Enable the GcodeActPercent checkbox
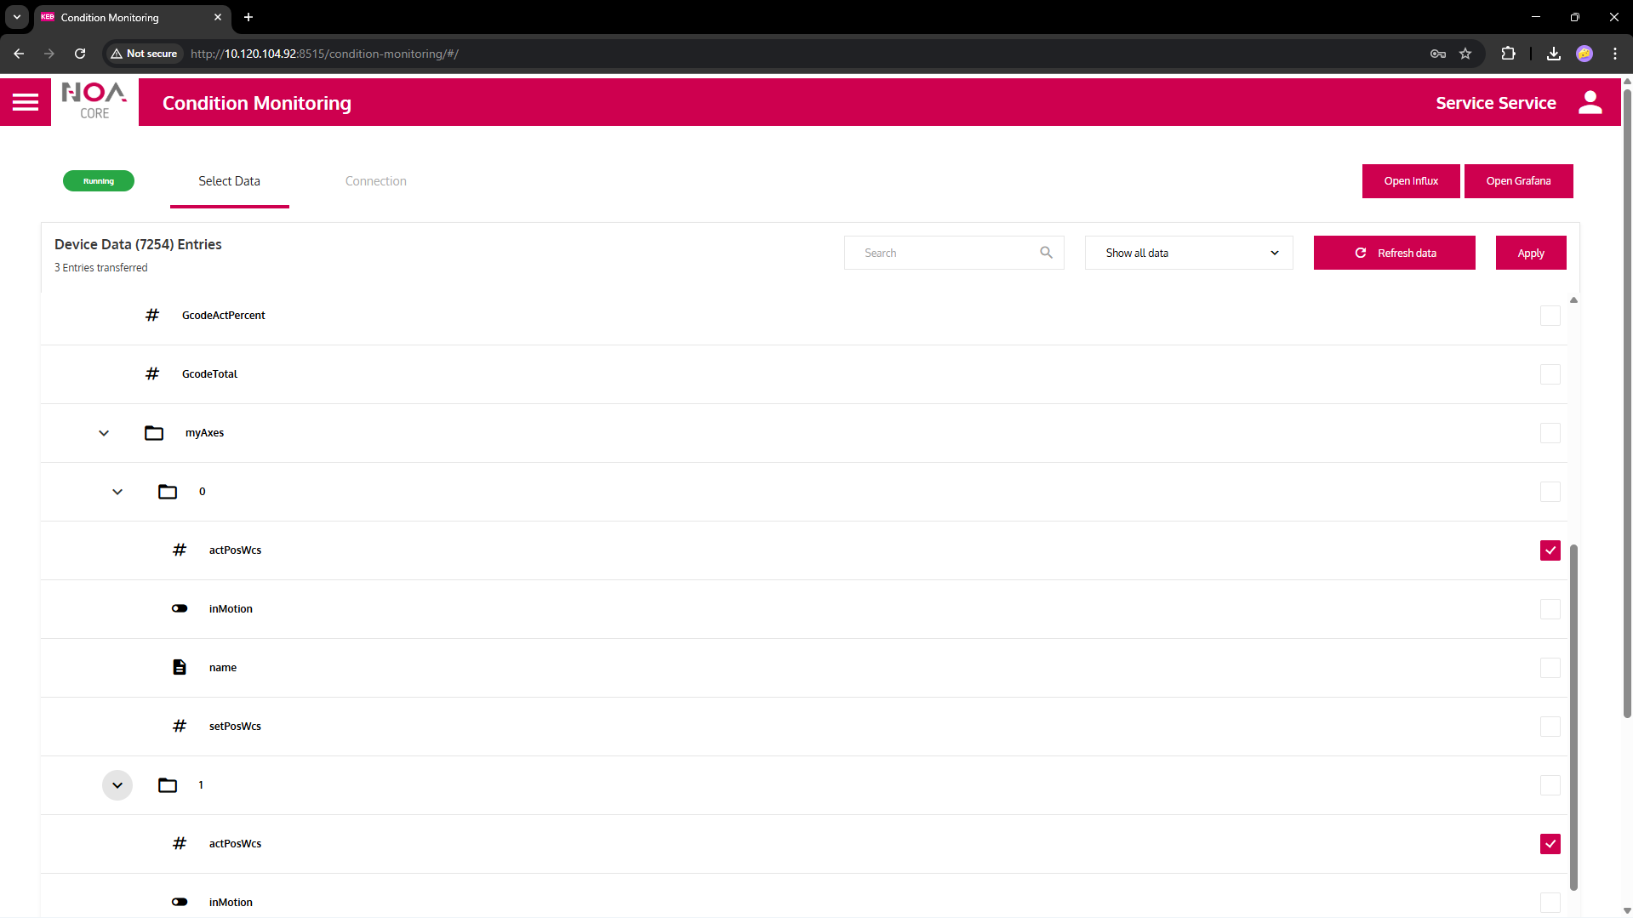This screenshot has width=1633, height=918. tap(1550, 316)
